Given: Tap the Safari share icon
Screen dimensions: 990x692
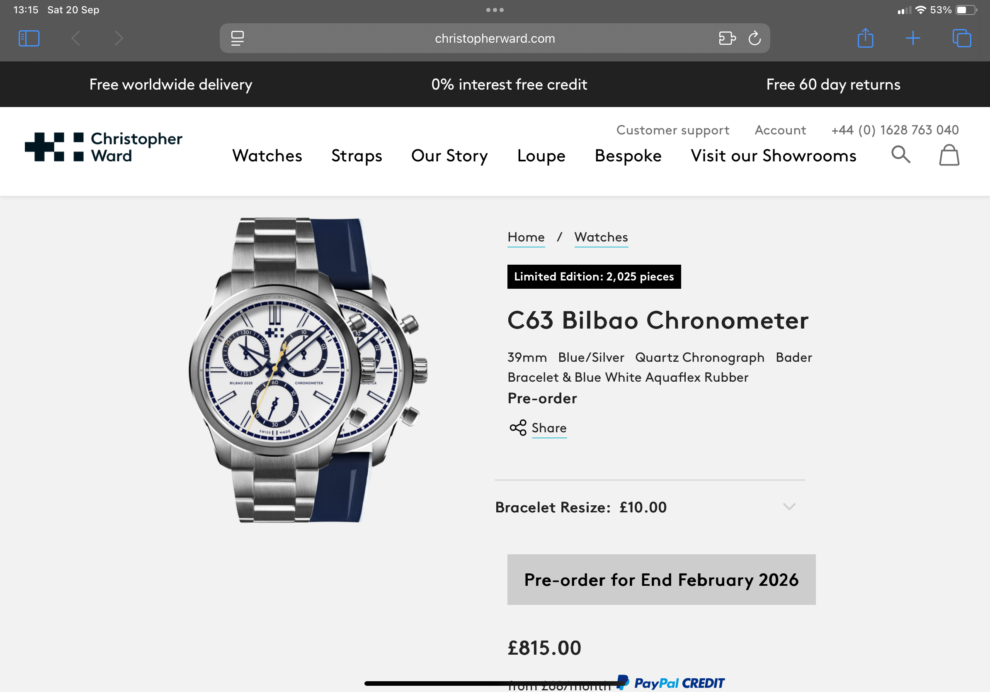Looking at the screenshot, I should [x=865, y=39].
